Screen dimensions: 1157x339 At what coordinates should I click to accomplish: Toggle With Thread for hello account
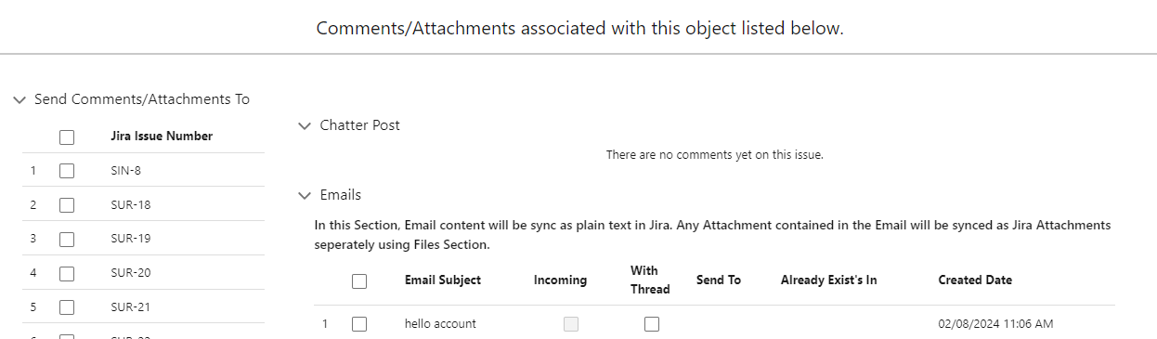(652, 324)
